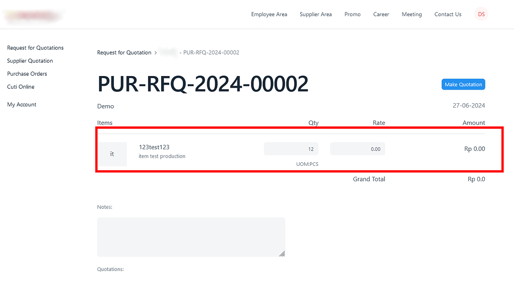514x297 pixels.
Task: Click Request for Quotation in the breadcrumb
Action: click(x=124, y=53)
